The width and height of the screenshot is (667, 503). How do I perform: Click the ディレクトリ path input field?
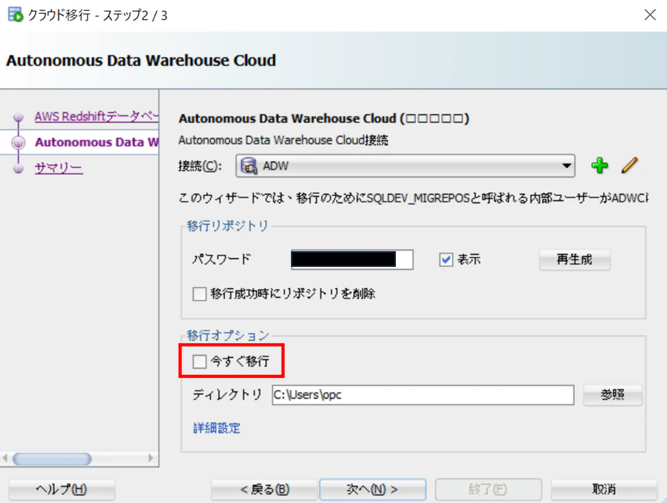[423, 395]
